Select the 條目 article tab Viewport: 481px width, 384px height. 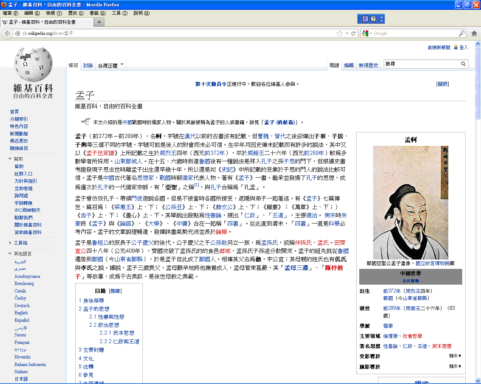[x=73, y=65]
